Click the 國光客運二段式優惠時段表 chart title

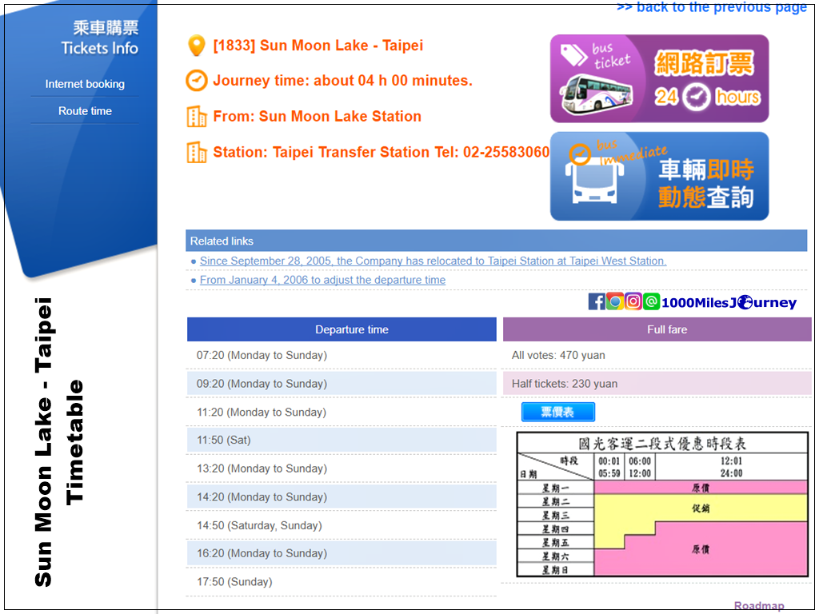coord(662,444)
